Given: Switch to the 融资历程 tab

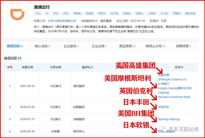Looking at the screenshot, I should coord(15,46).
